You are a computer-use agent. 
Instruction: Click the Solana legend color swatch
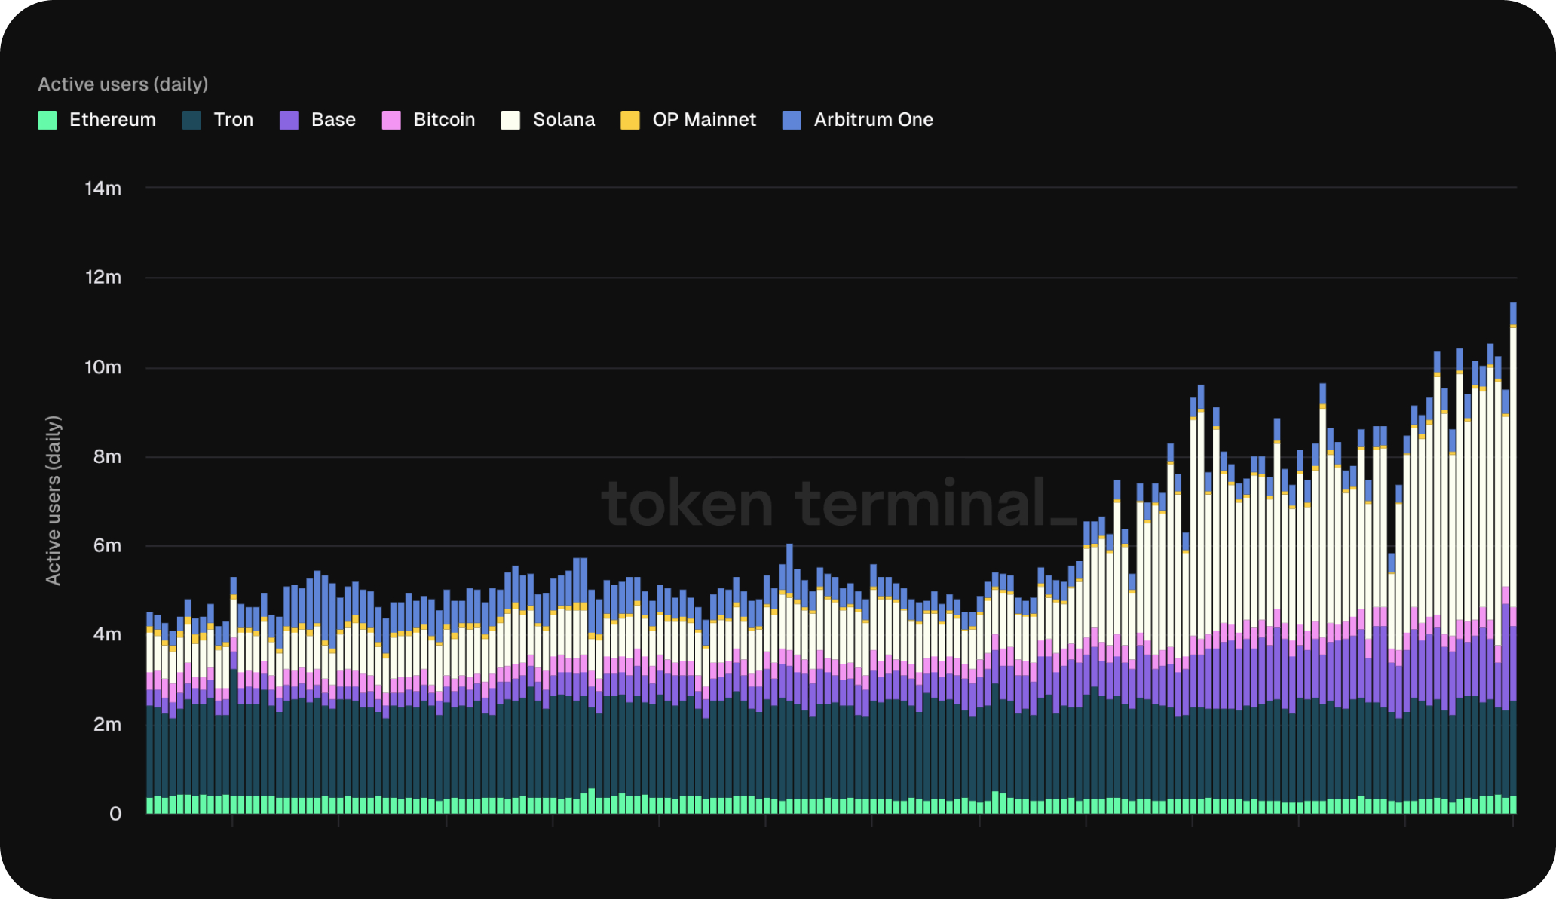tap(509, 119)
